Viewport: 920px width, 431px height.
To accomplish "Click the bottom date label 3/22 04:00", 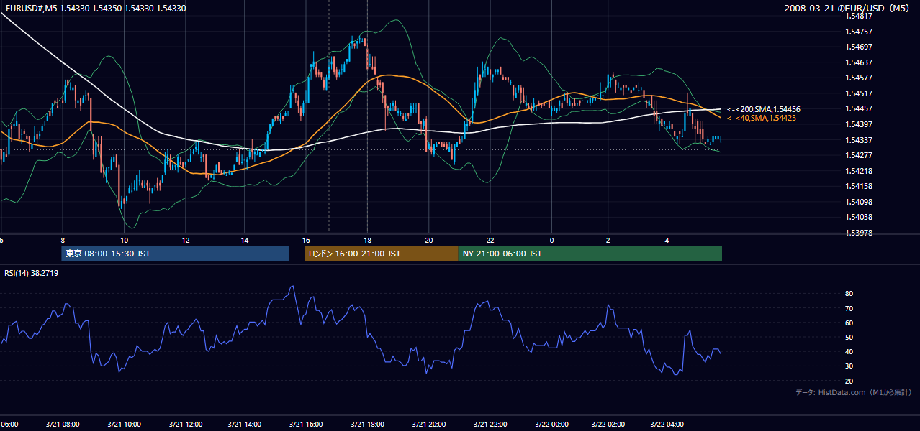I will pyautogui.click(x=667, y=425).
